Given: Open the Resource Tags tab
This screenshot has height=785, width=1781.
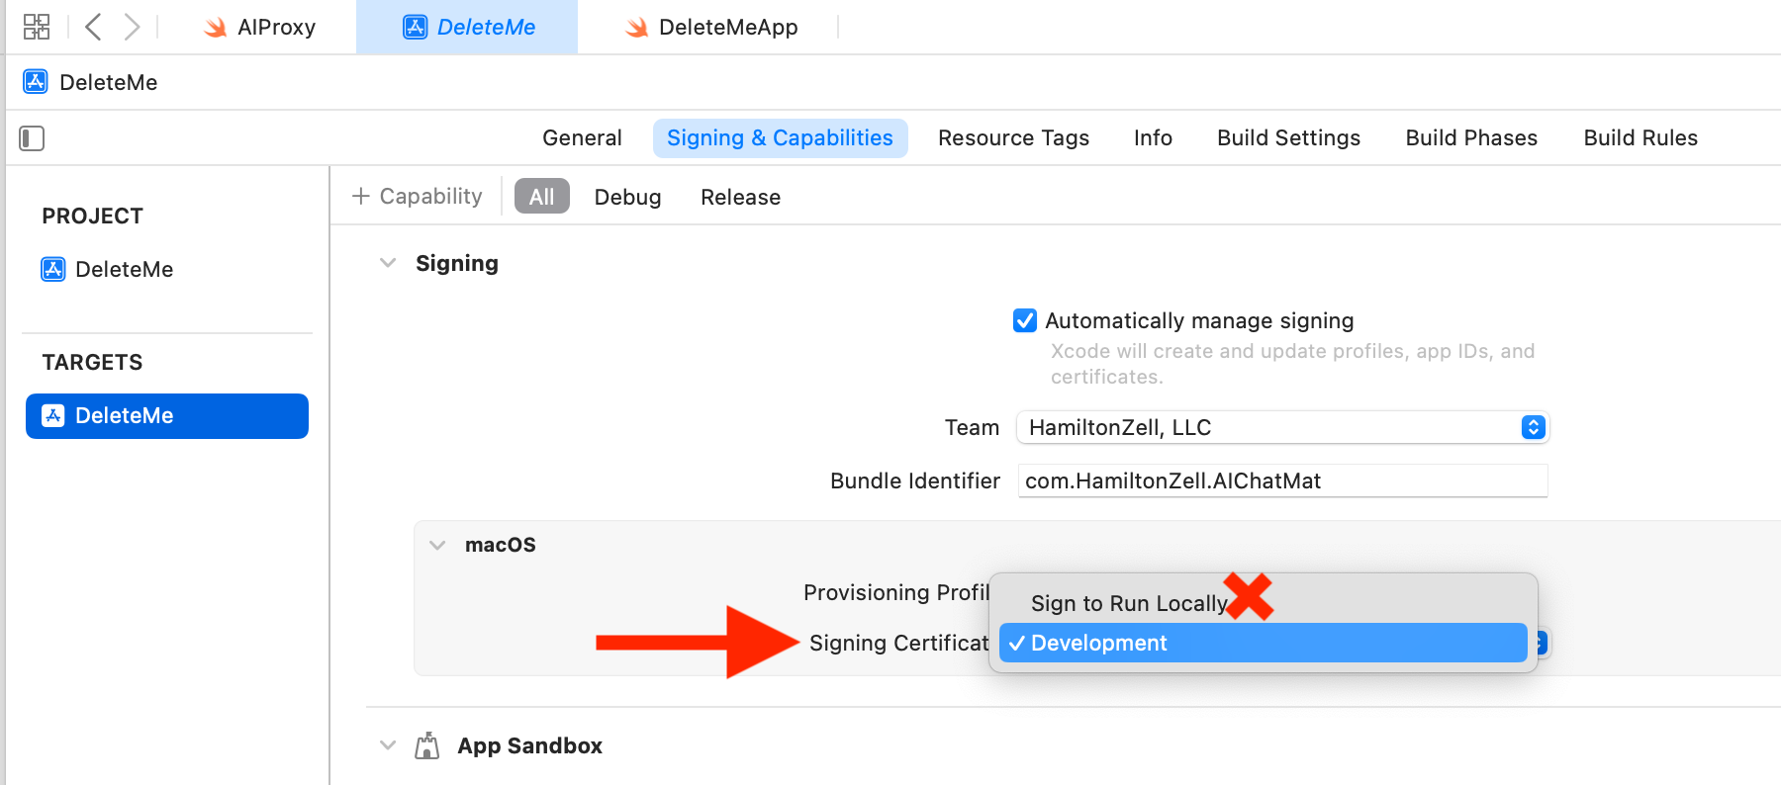Looking at the screenshot, I should pyautogui.click(x=1013, y=137).
